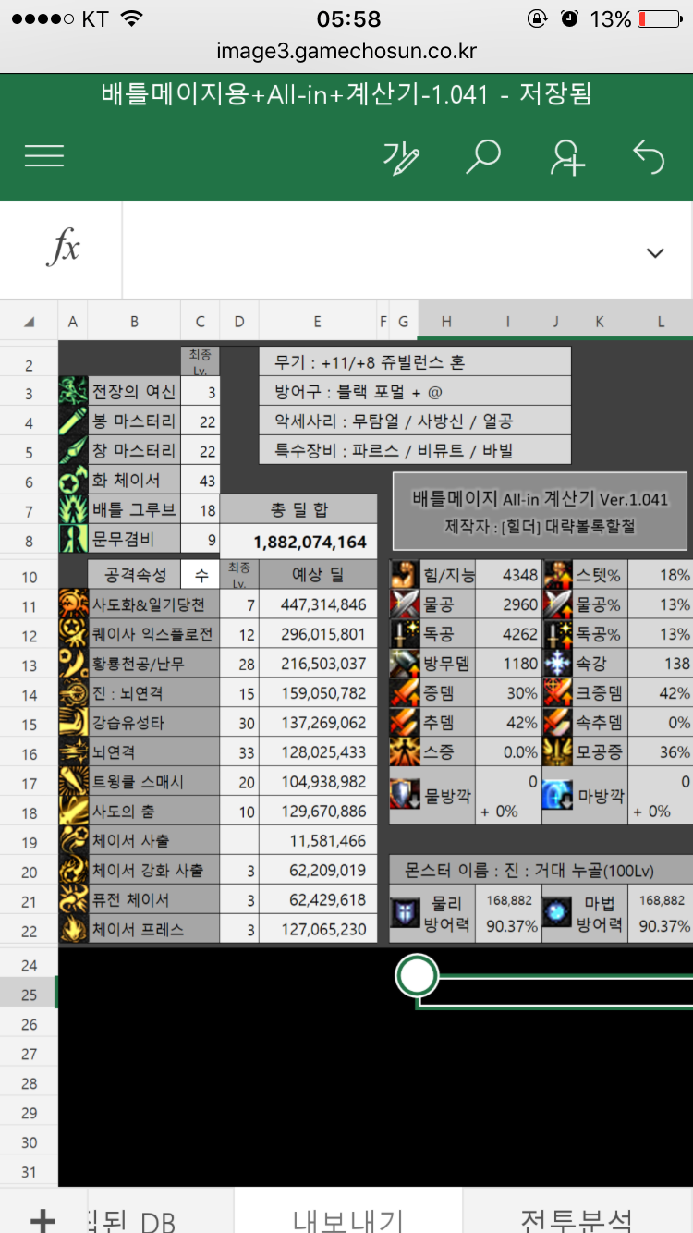The width and height of the screenshot is (693, 1233).
Task: Tap the undo arrow icon
Action: [649, 157]
